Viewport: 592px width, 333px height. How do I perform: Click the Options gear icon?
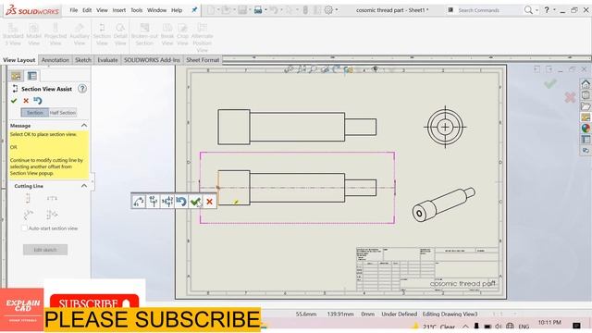329,10
